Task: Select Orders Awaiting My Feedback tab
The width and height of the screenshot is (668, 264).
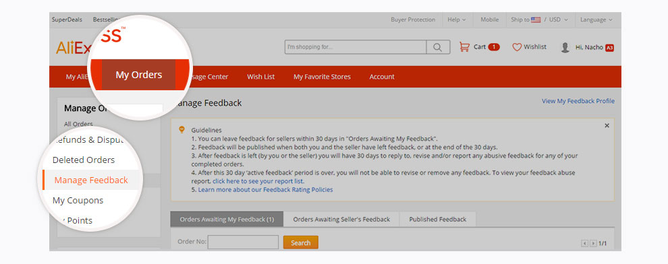Action: point(227,220)
